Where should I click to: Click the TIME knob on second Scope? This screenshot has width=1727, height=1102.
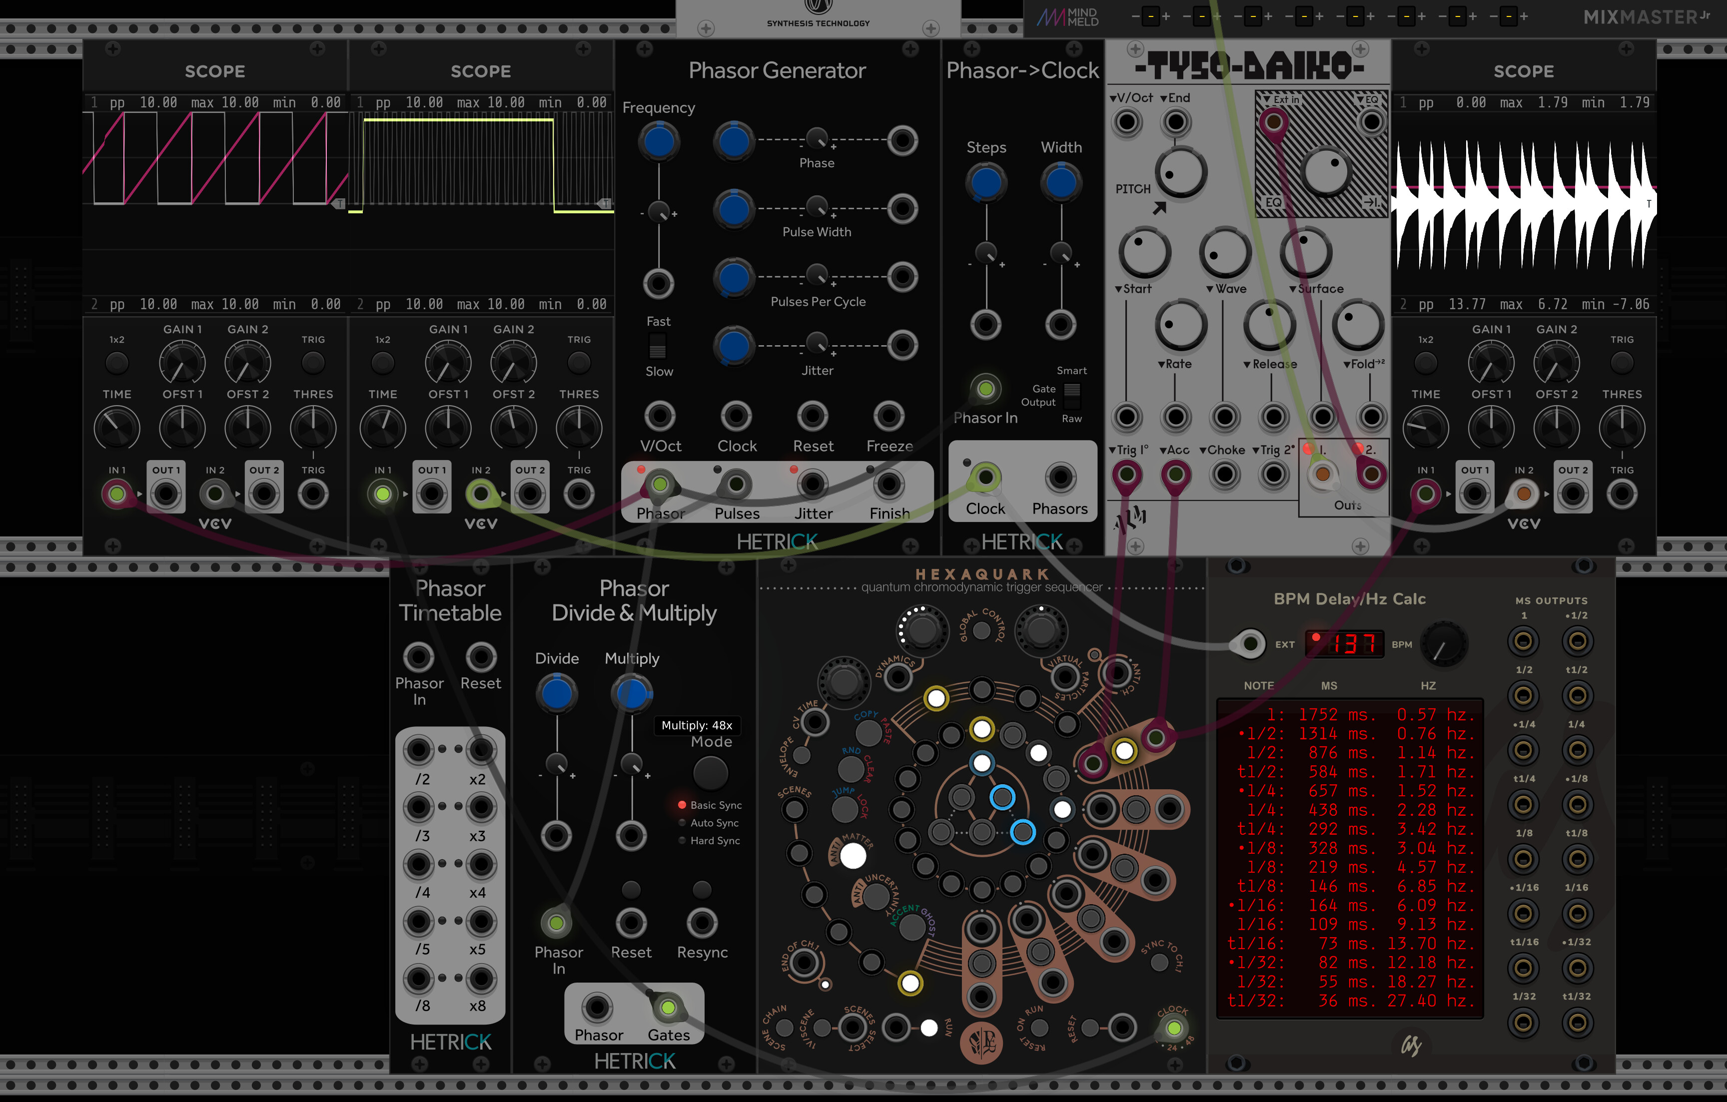tap(382, 428)
